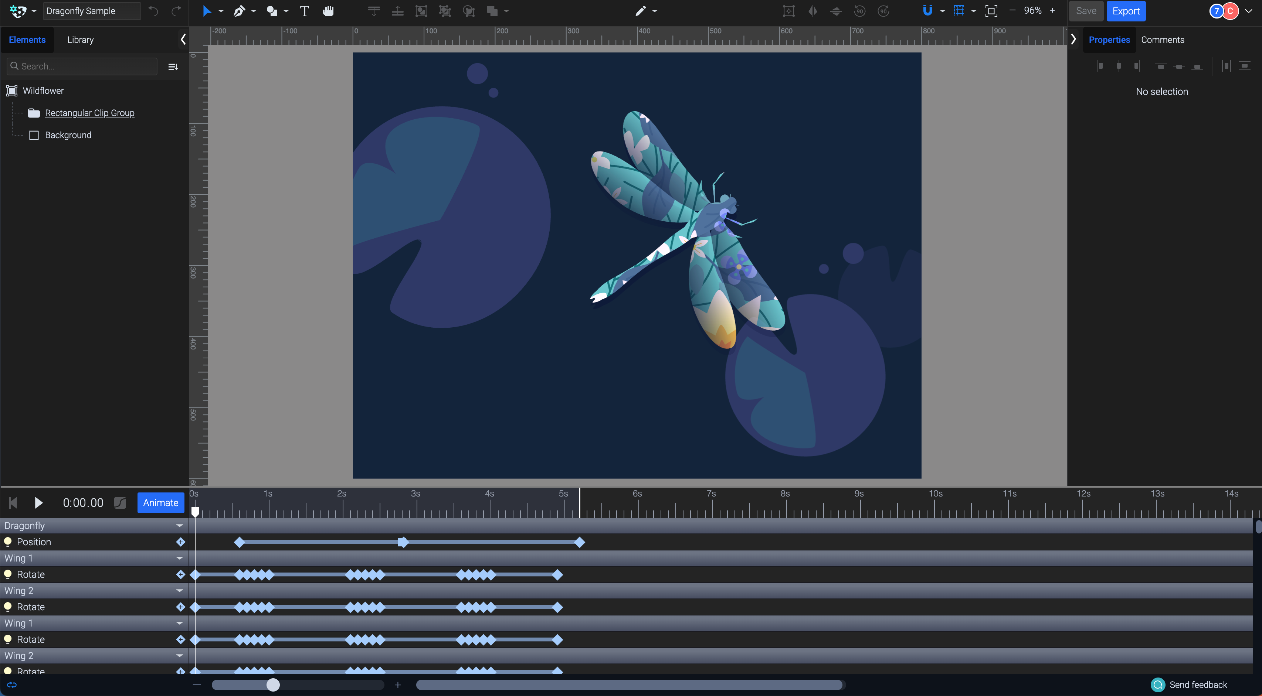Click the flip horizontal icon
The height and width of the screenshot is (696, 1262).
click(x=813, y=11)
